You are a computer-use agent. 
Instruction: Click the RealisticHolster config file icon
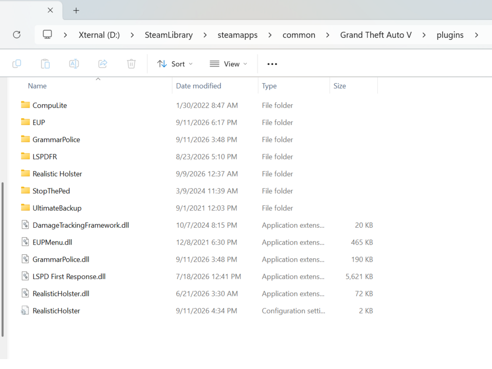(x=25, y=310)
